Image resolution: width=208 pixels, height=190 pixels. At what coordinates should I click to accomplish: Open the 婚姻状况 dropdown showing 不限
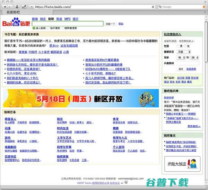184,52
